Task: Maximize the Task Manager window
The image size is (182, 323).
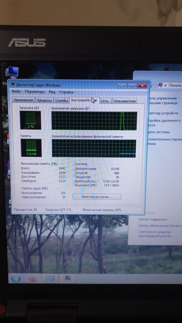Action: point(132,85)
